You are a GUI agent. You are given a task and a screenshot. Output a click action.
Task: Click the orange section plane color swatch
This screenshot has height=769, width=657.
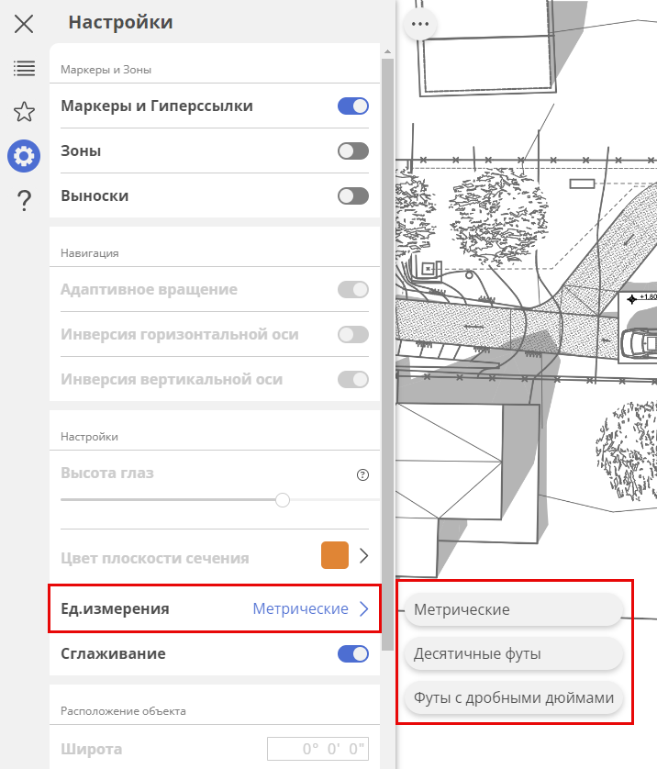(x=335, y=555)
